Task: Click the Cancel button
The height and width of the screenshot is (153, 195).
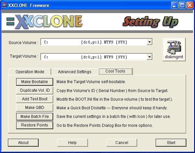Action: (x=122, y=143)
